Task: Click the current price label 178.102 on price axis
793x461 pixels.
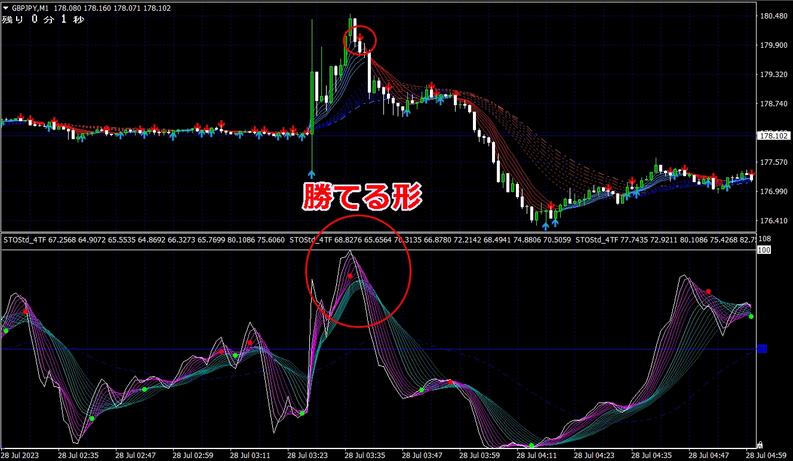Action: [773, 136]
